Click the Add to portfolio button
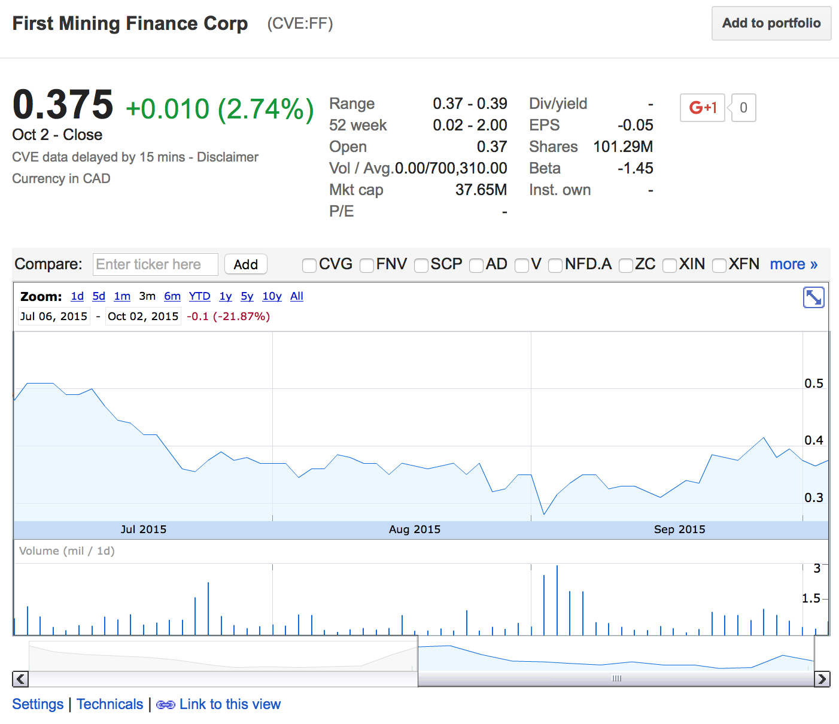The width and height of the screenshot is (839, 724). coord(771,23)
